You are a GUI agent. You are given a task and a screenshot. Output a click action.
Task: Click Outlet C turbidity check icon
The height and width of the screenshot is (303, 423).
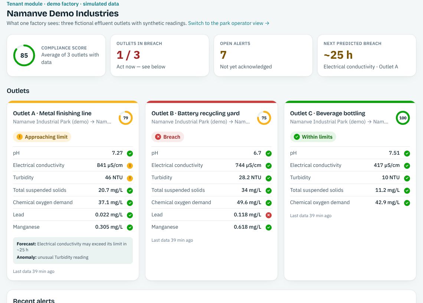(x=407, y=178)
